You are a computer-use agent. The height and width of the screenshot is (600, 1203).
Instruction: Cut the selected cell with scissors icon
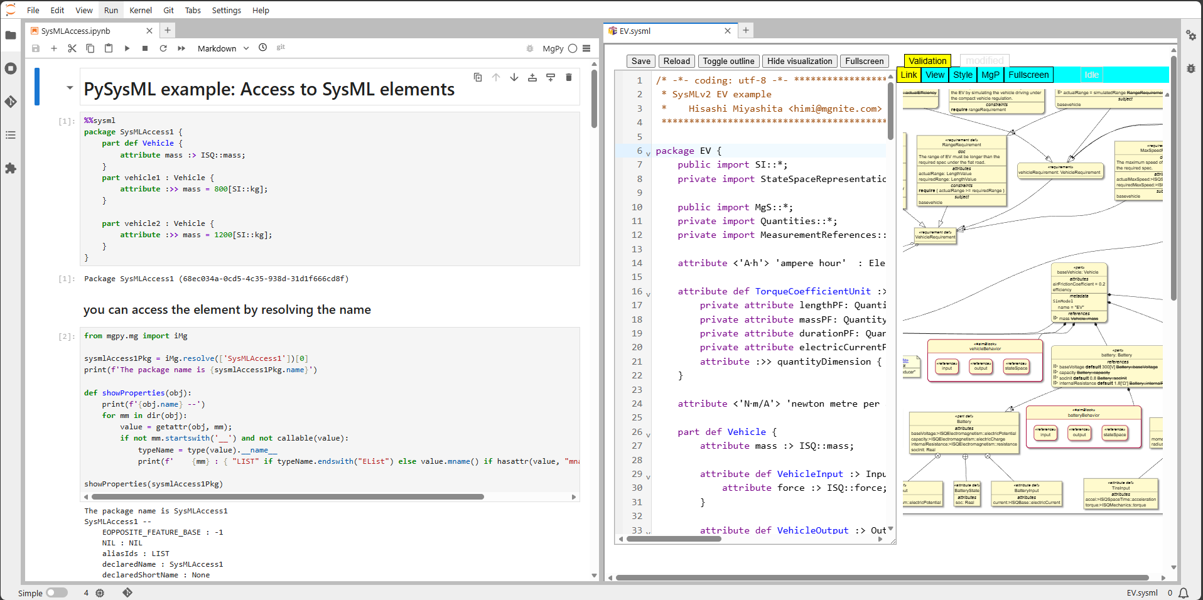pyautogui.click(x=72, y=48)
